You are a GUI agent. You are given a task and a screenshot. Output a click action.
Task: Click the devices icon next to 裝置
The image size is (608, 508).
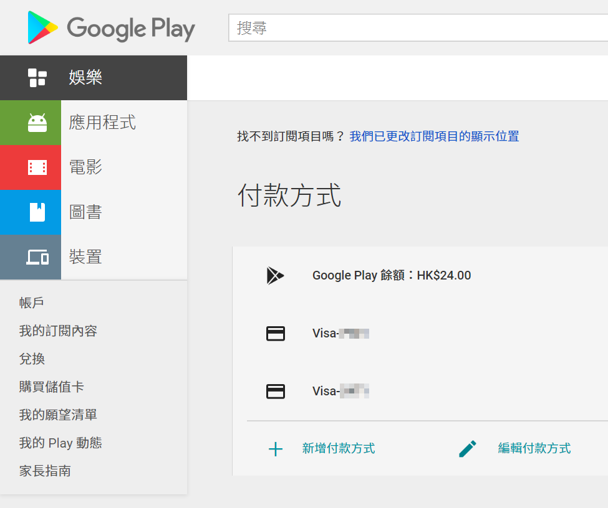[37, 257]
